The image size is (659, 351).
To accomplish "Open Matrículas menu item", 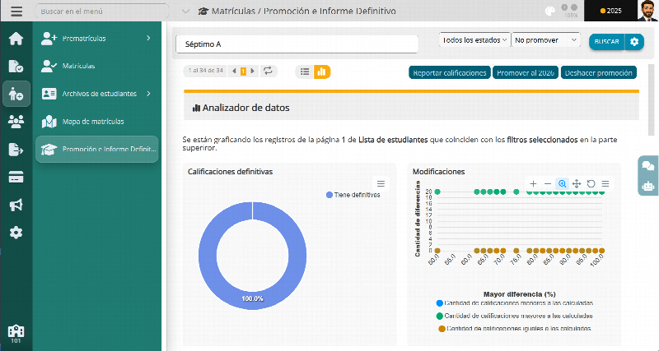I will 96,66.
